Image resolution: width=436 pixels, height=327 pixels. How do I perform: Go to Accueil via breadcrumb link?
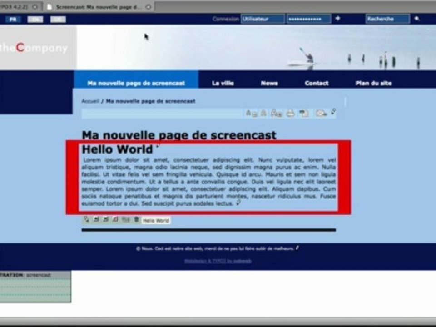click(90, 101)
